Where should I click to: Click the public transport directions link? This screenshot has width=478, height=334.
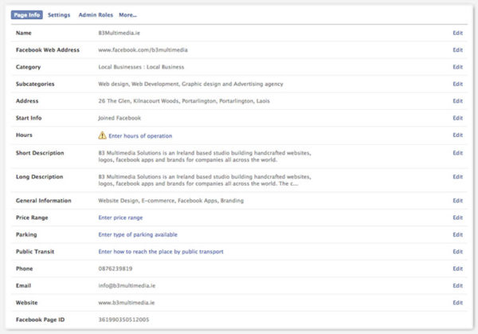click(x=161, y=251)
